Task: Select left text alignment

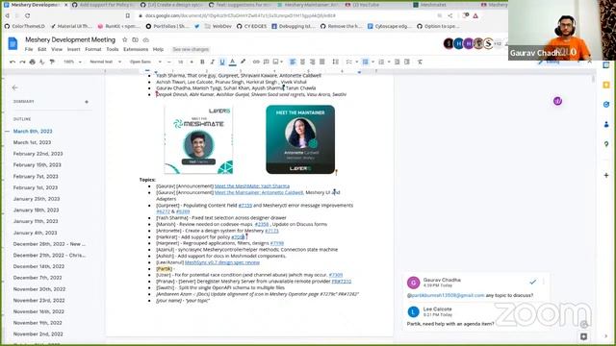Action: pos(293,62)
